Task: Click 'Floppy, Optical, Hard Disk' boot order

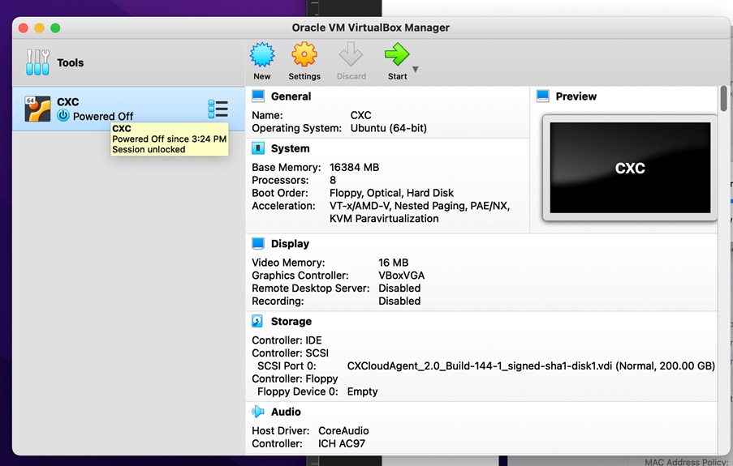Action: pos(391,193)
